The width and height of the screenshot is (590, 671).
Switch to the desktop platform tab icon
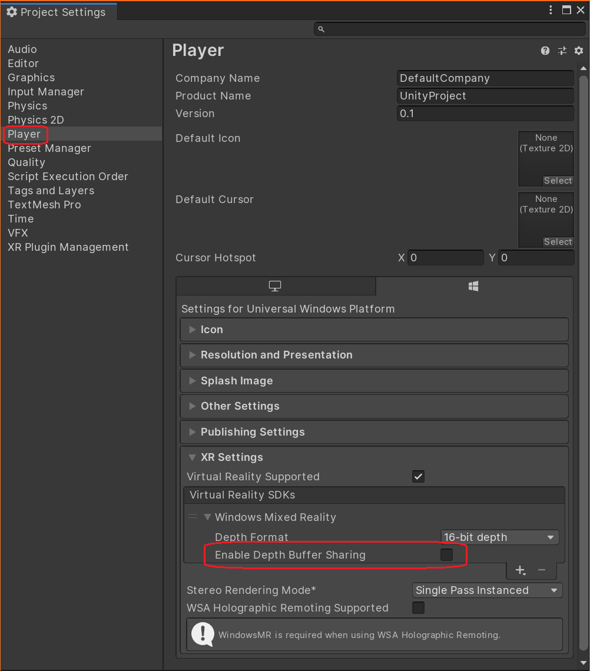tap(274, 285)
